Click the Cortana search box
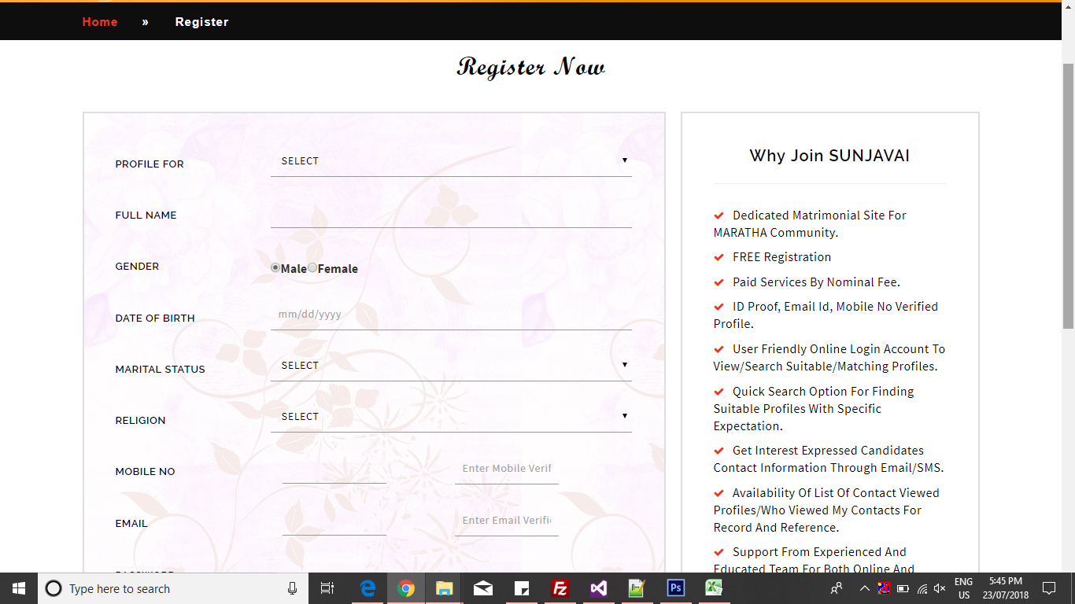 173,588
